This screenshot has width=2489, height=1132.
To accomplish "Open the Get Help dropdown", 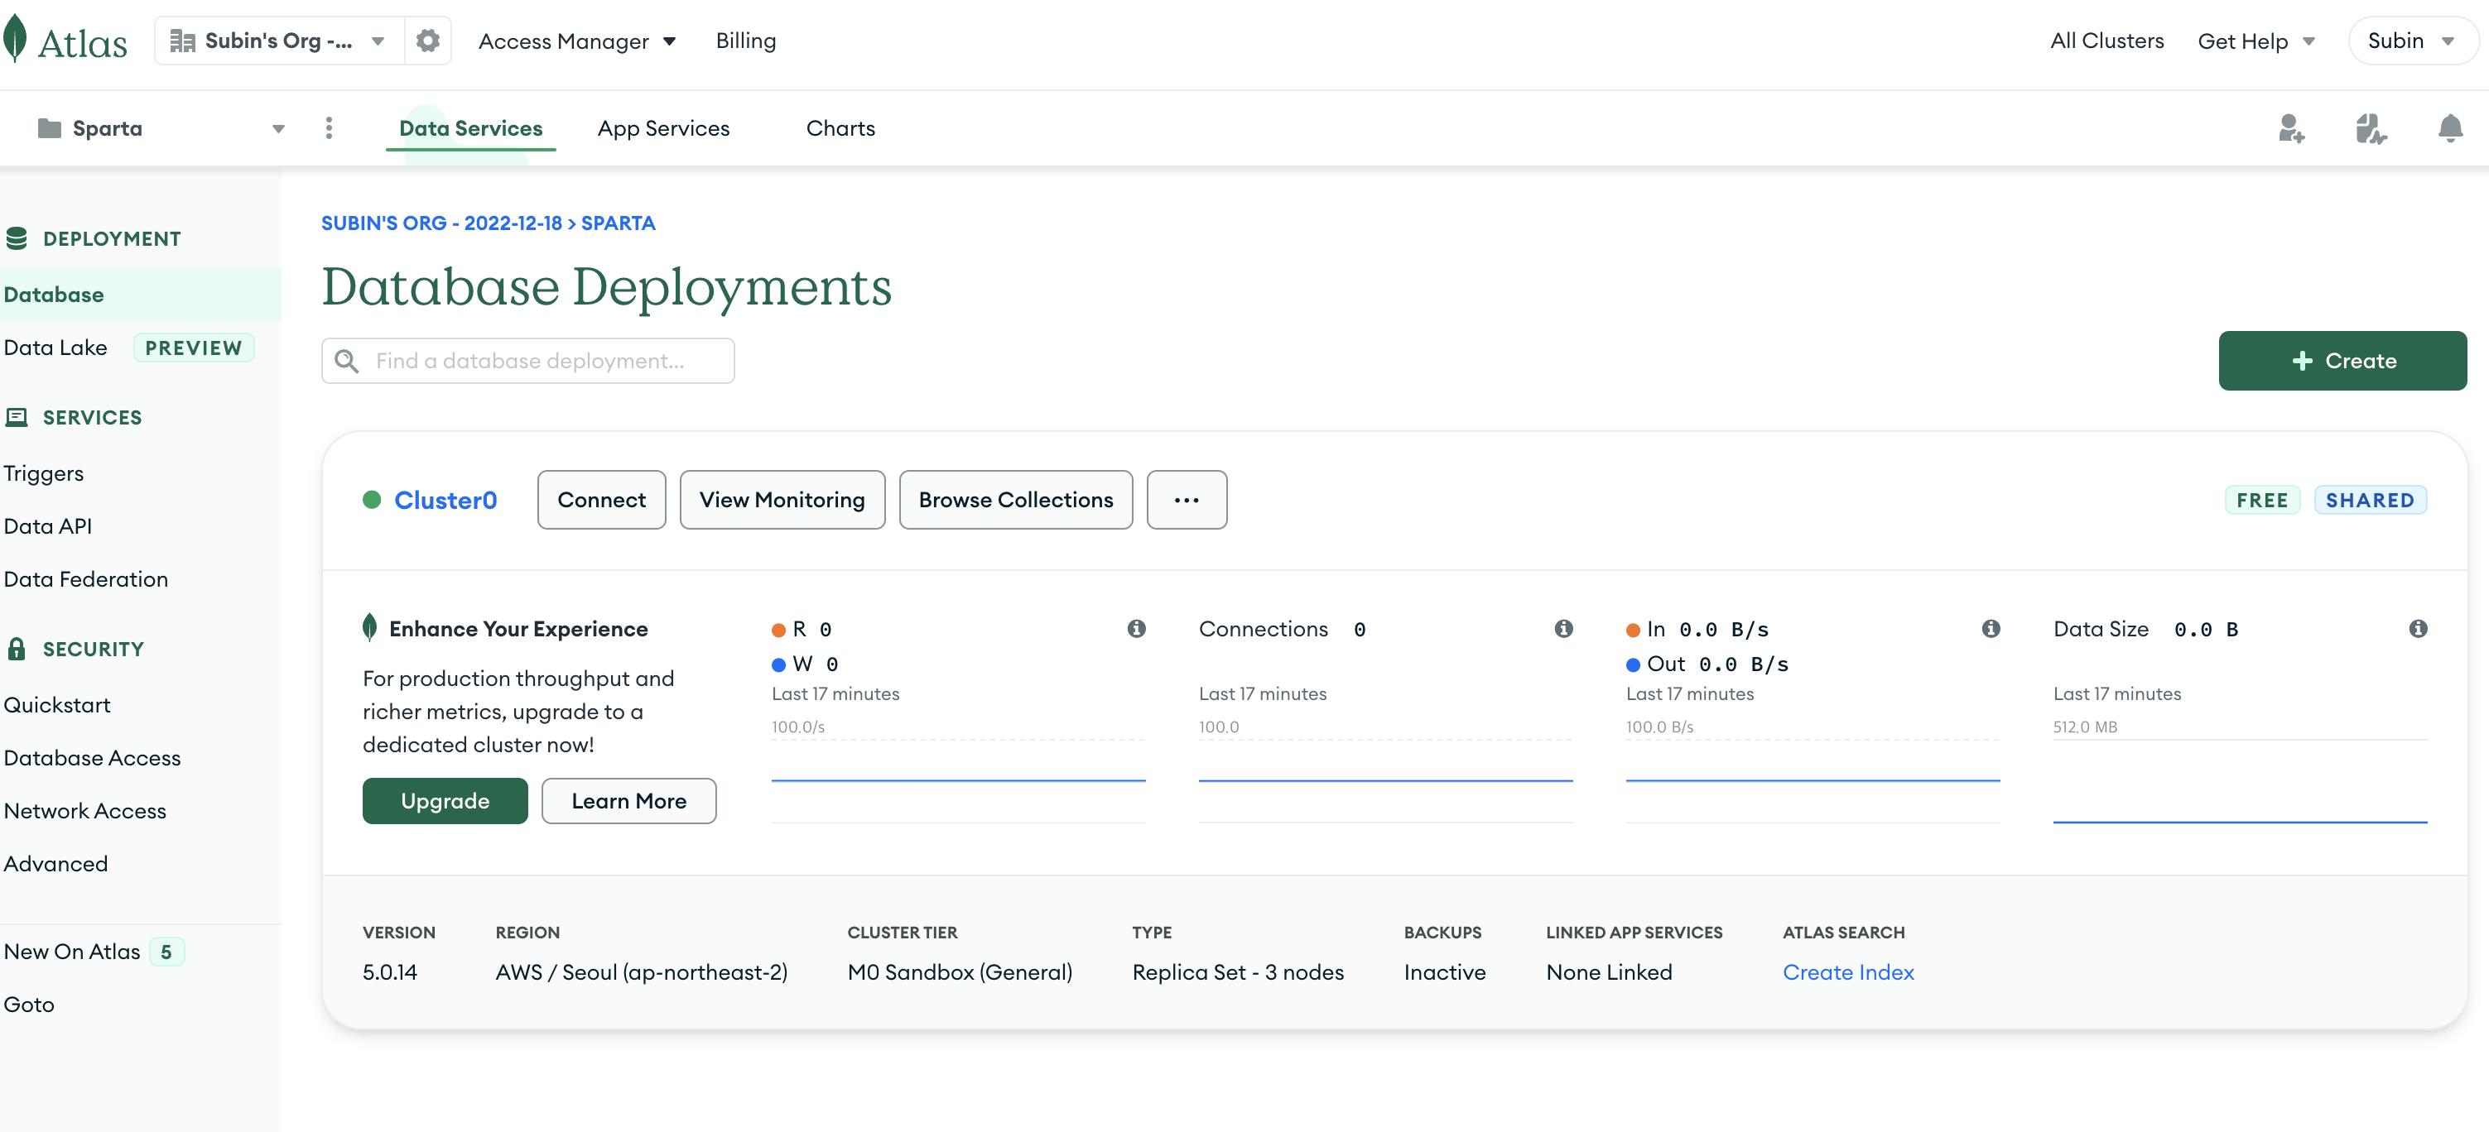I will pos(2256,41).
